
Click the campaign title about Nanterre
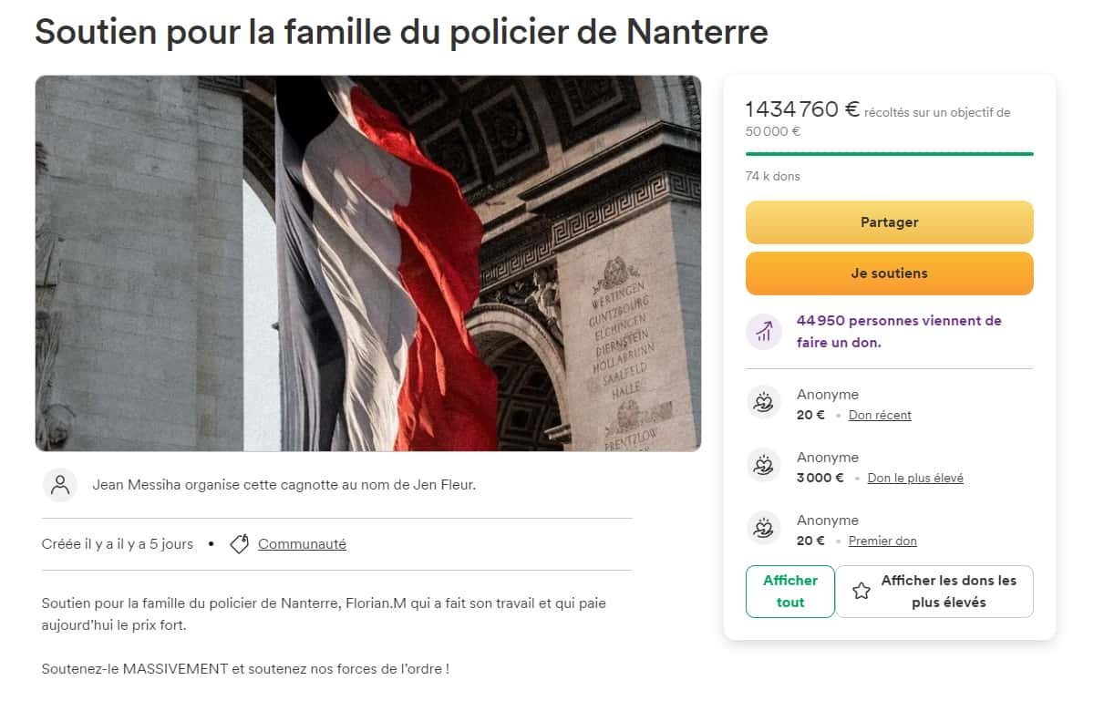click(401, 32)
